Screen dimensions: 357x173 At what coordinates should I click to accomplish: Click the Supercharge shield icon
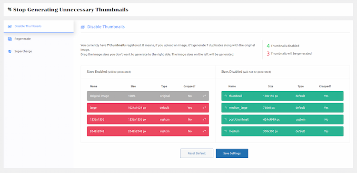(10, 51)
